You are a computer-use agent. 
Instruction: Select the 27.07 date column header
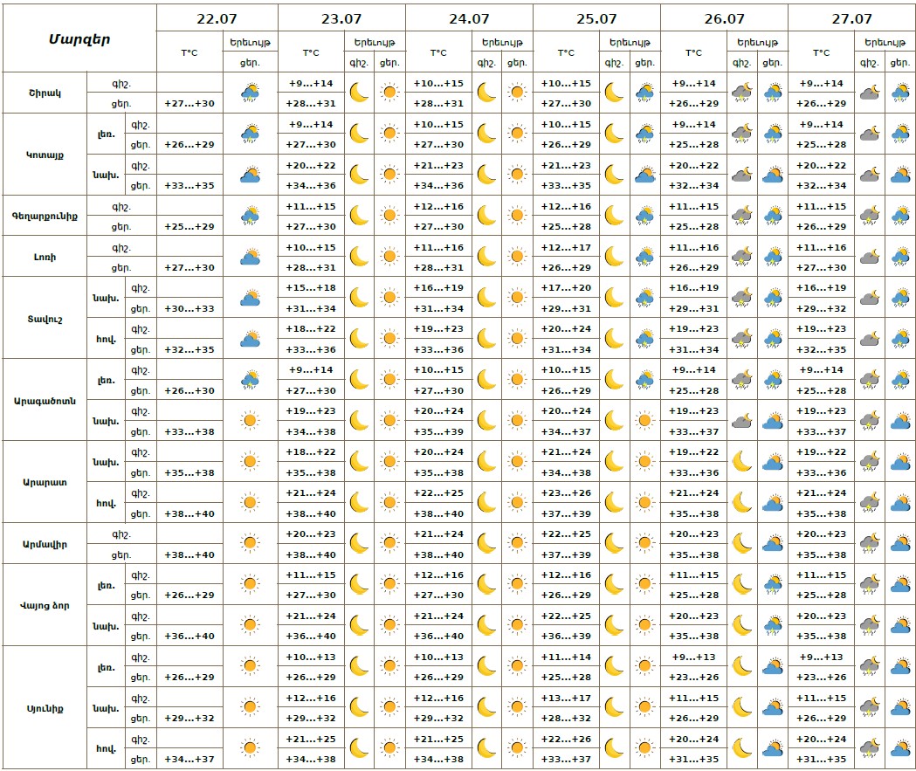(x=851, y=18)
